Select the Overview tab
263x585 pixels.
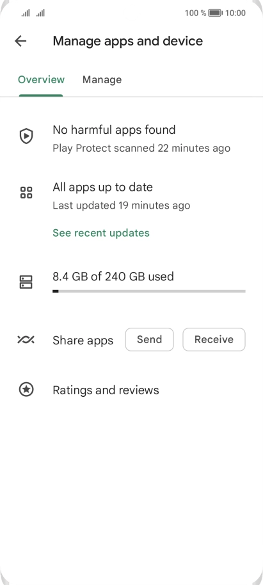pyautogui.click(x=41, y=80)
